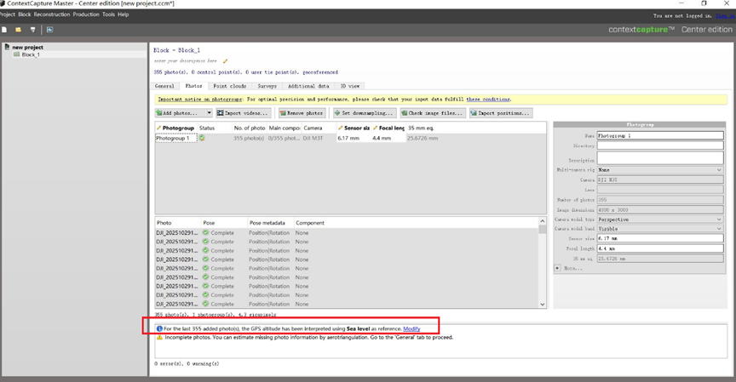Click the Set downsampling button
This screenshot has height=382, width=736.
pyautogui.click(x=363, y=113)
